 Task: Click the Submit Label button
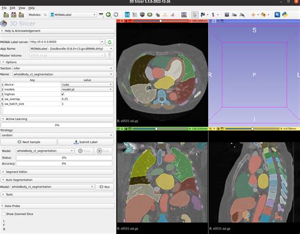[85, 142]
